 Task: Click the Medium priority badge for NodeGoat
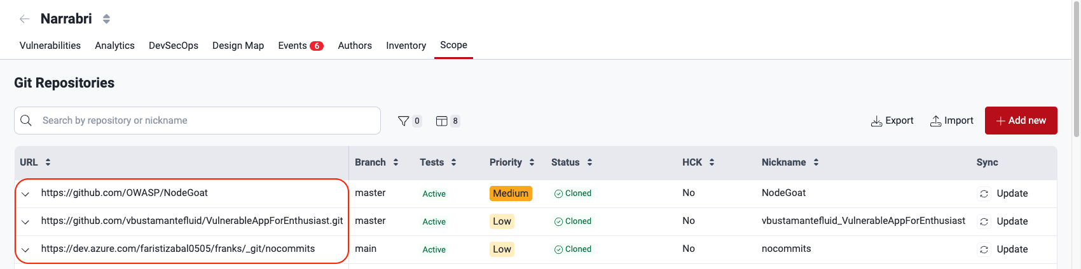[x=511, y=194]
